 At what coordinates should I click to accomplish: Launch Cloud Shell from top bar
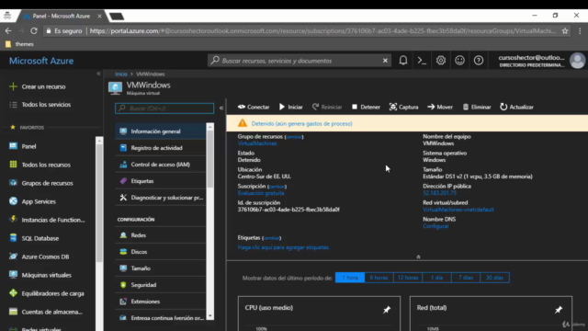point(422,61)
